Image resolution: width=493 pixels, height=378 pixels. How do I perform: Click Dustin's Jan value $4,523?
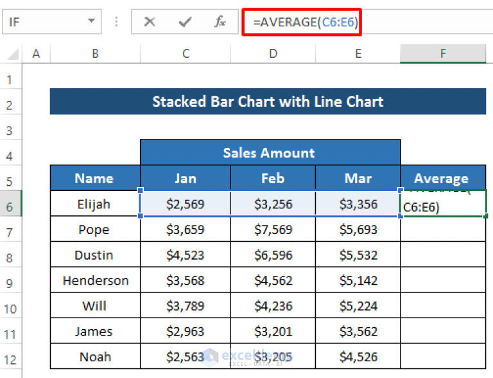[x=186, y=255]
